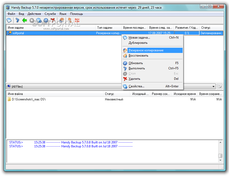The height and width of the screenshot is (176, 229).
Task: Choose Свойства... from context menu
Action: (152, 86)
